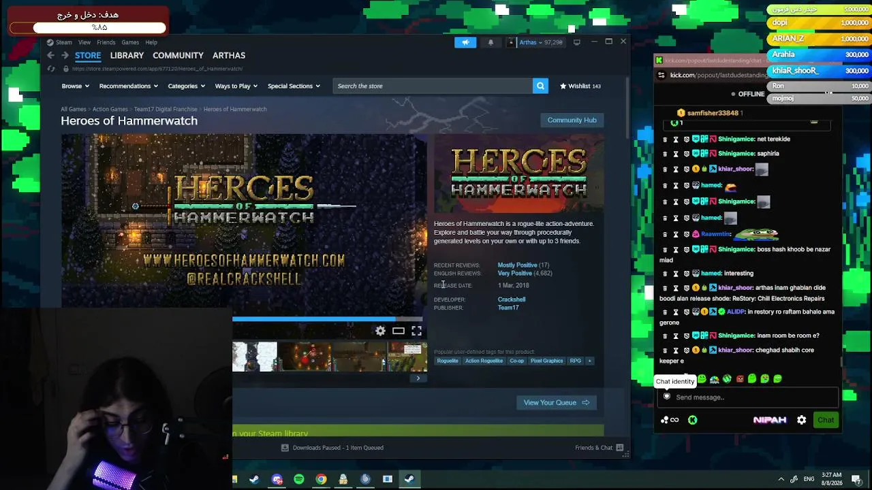Click the Steam URL address bar
This screenshot has width=872, height=490.
click(x=157, y=69)
